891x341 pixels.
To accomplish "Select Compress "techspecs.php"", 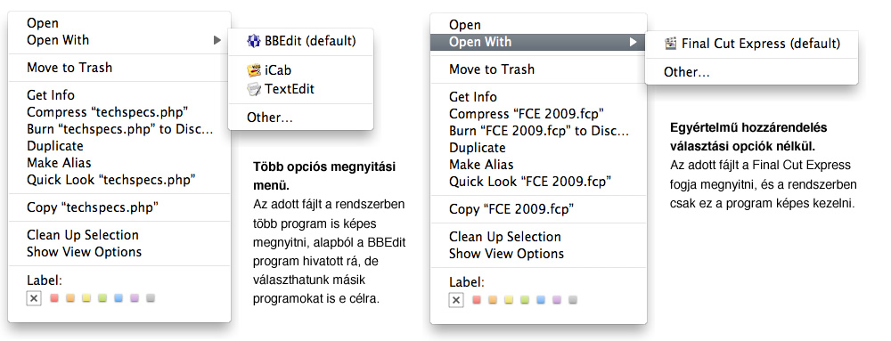I will click(108, 112).
